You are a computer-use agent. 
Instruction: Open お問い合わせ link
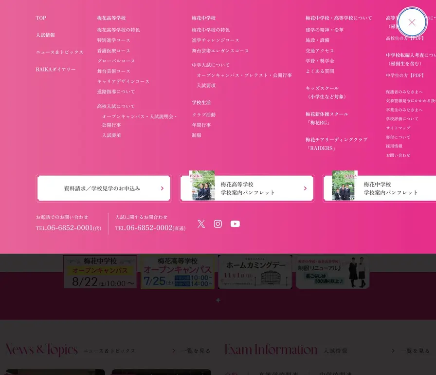point(398,155)
